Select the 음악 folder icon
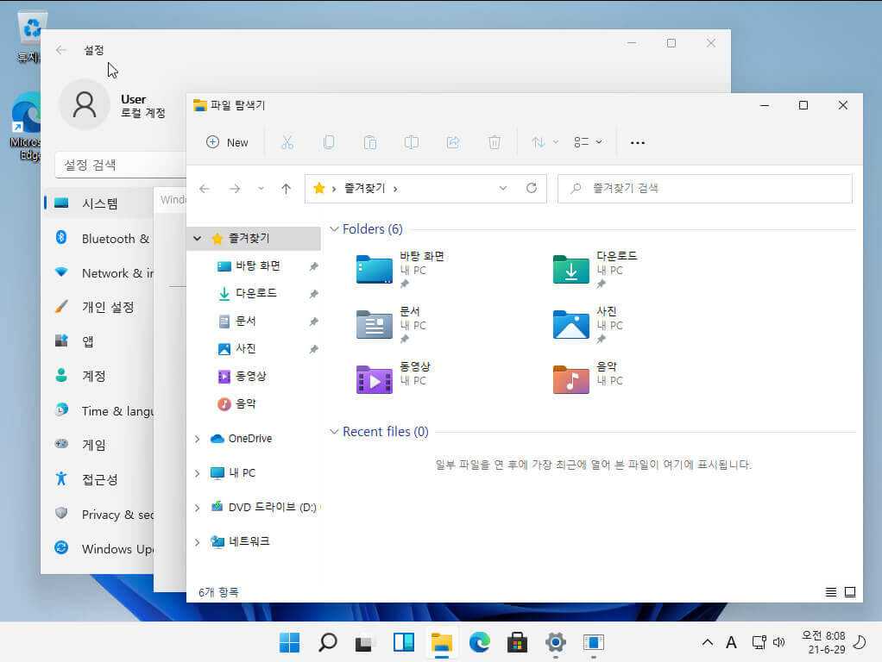This screenshot has width=882, height=662. pyautogui.click(x=571, y=380)
